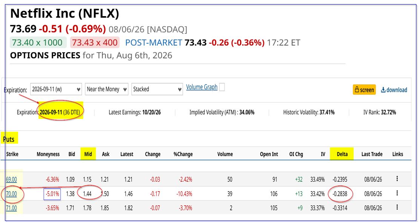Click the lock icon on screen button
The height and width of the screenshot is (222, 419).
click(357, 90)
